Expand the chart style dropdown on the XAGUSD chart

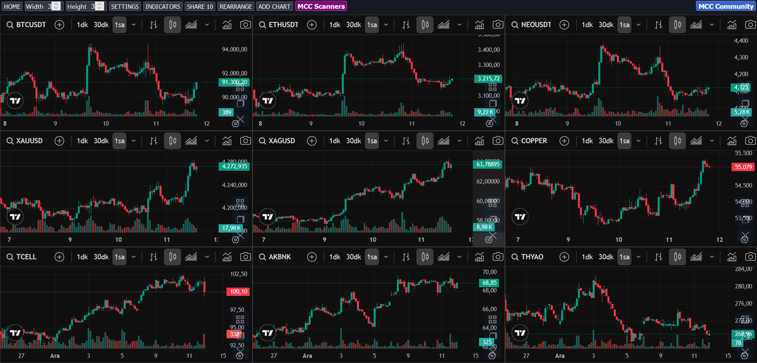[461, 140]
